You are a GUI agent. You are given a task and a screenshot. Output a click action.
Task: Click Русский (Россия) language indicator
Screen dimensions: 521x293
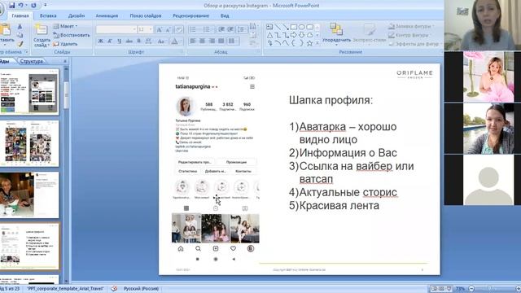tap(141, 289)
